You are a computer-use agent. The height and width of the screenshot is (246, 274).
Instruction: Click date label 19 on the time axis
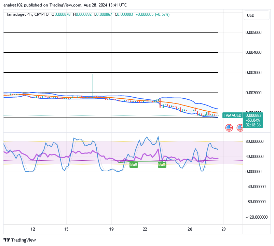[x=111, y=229]
